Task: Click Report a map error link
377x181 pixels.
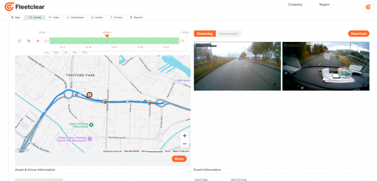Action: 181,151
